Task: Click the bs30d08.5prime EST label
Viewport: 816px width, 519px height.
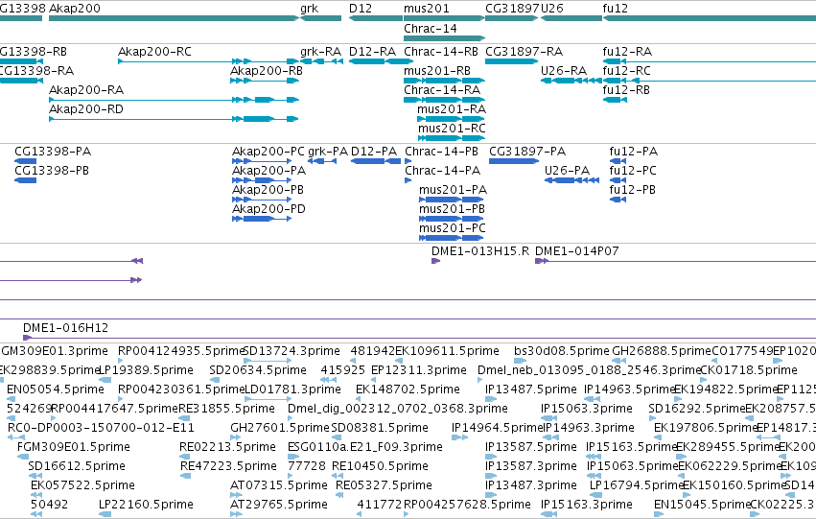Action: coord(562,351)
